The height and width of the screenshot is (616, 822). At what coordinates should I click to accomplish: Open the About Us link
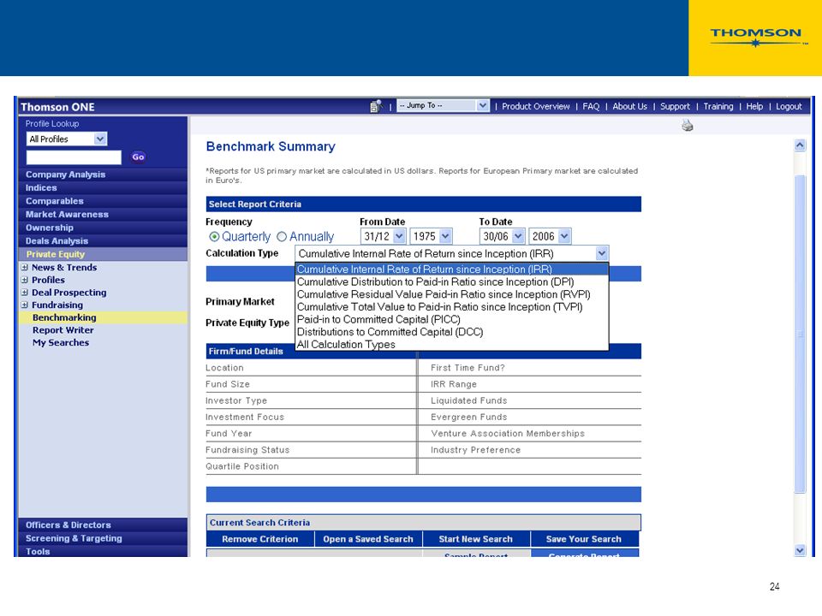coord(629,106)
